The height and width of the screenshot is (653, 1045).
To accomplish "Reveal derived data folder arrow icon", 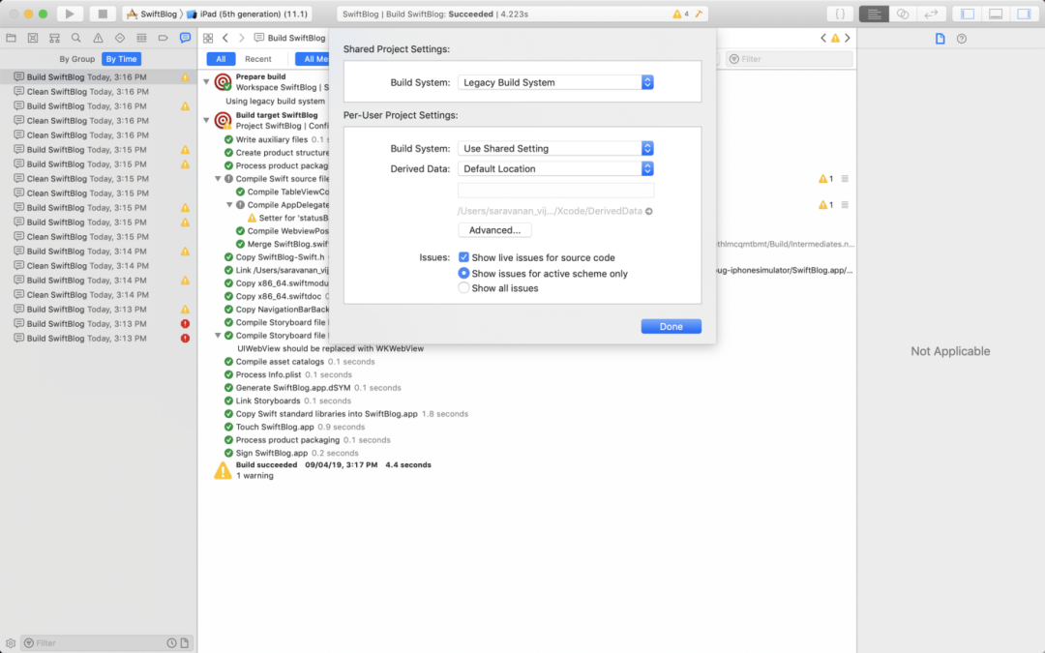I will pos(648,211).
